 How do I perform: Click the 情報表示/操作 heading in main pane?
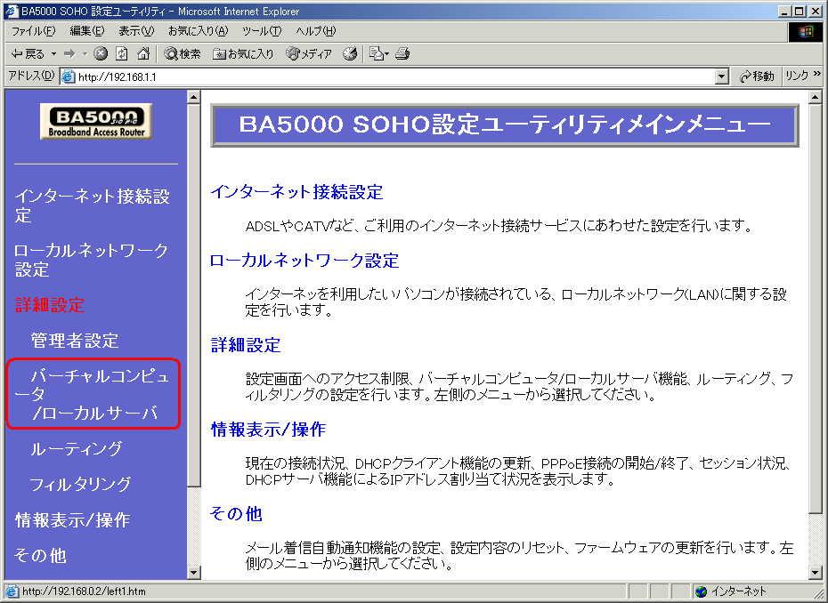(x=268, y=430)
